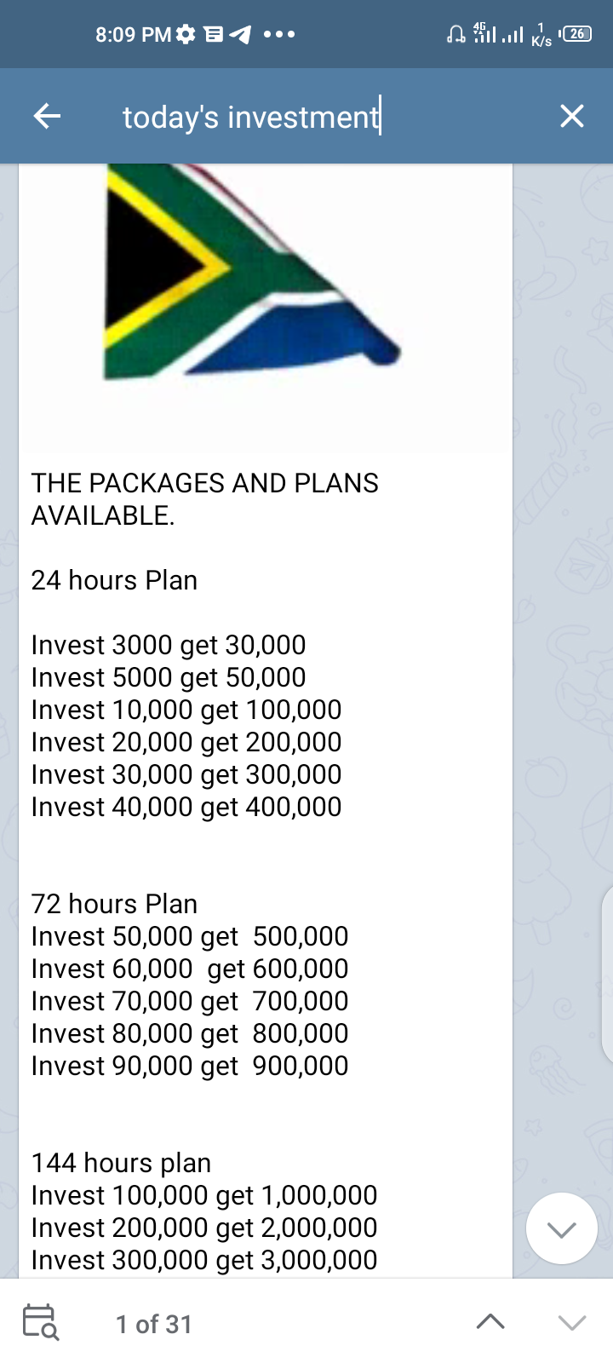The width and height of the screenshot is (613, 1363).
Task: Tap the "1 of 31" results counter
Action: (154, 1324)
